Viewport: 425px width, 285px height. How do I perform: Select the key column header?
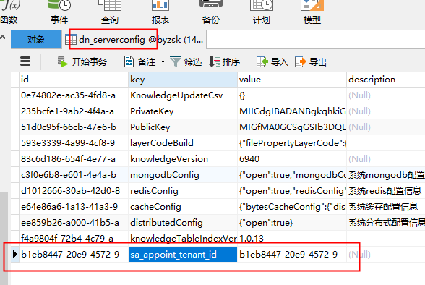(183, 80)
